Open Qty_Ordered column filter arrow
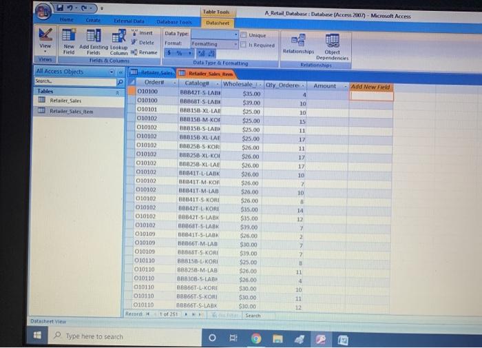 click(x=303, y=85)
